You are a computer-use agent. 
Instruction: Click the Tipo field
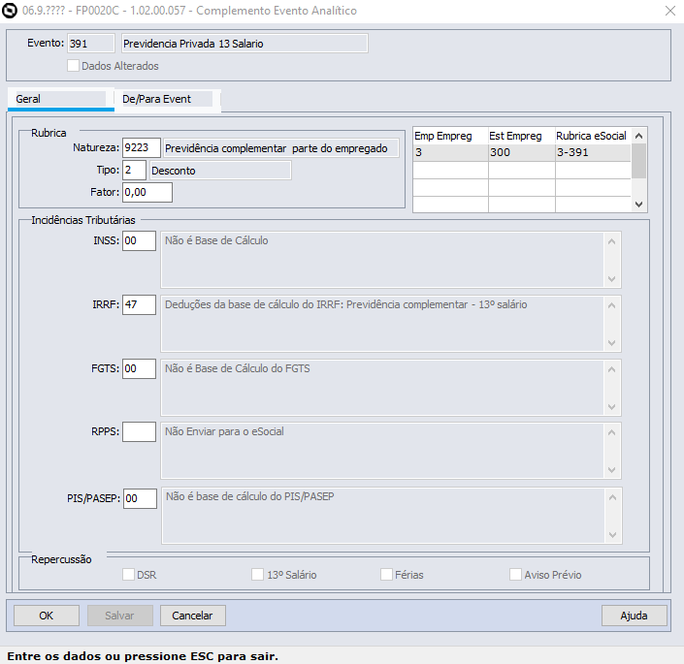click(x=134, y=170)
